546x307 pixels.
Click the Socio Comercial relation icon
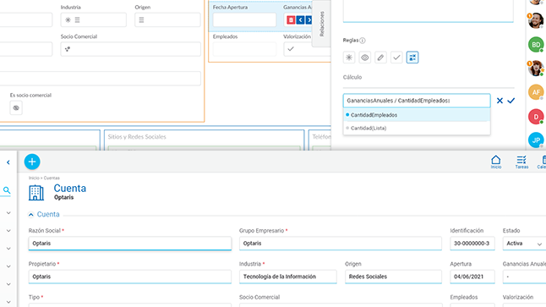[x=68, y=49]
